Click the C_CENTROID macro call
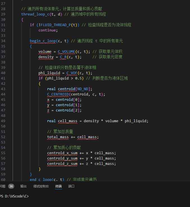190x207 pixels. pos(58,94)
